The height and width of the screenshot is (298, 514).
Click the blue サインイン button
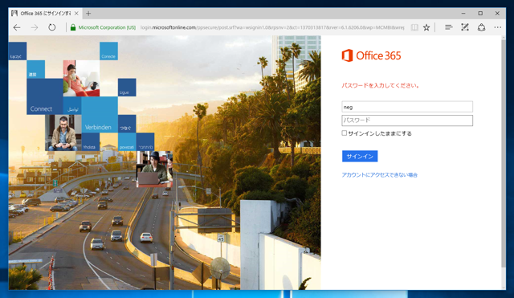coord(360,157)
